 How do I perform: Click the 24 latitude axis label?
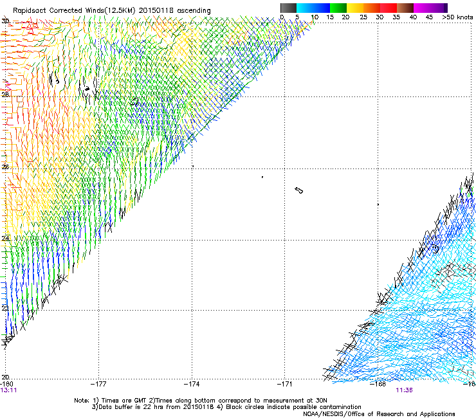(x=5, y=239)
